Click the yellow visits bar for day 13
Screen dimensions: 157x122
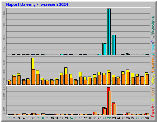(66, 71)
